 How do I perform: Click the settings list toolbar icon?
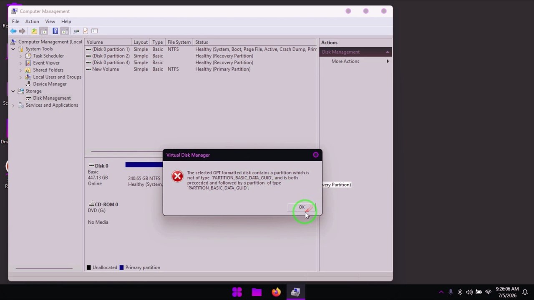95,31
